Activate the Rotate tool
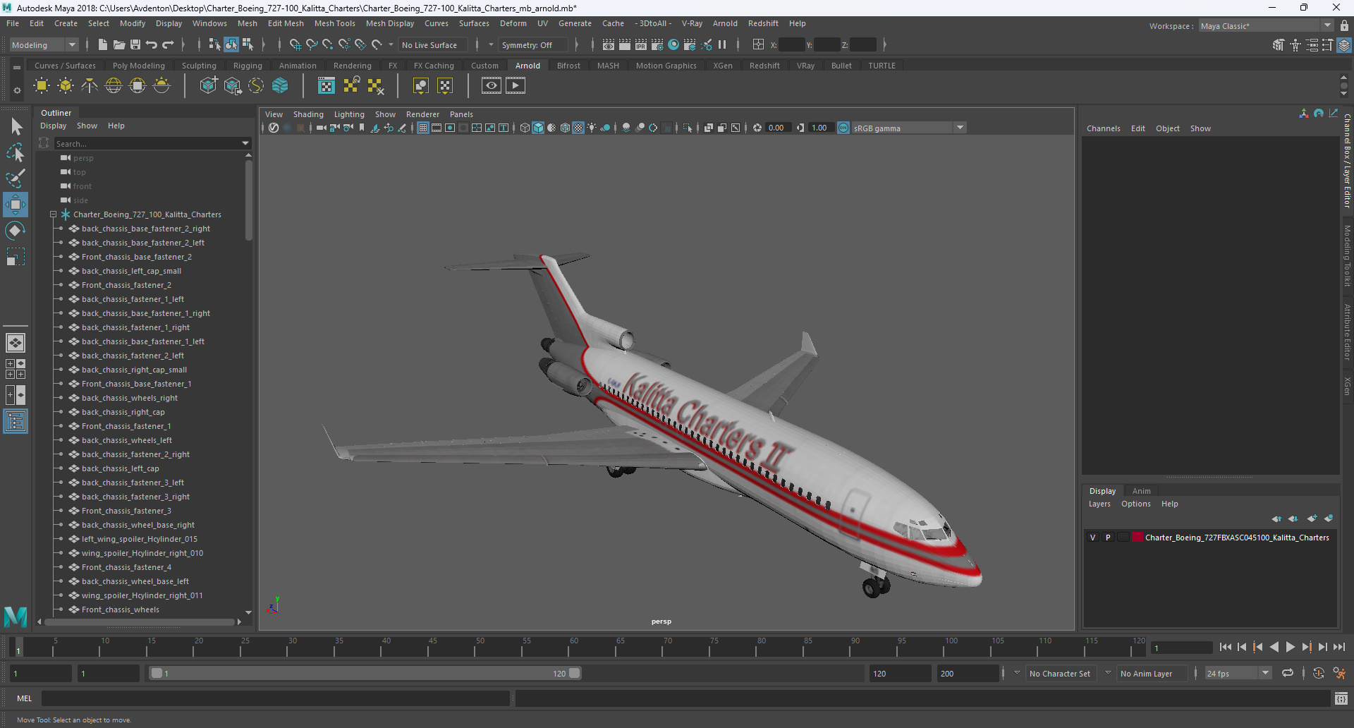This screenshot has width=1354, height=728. click(x=16, y=231)
